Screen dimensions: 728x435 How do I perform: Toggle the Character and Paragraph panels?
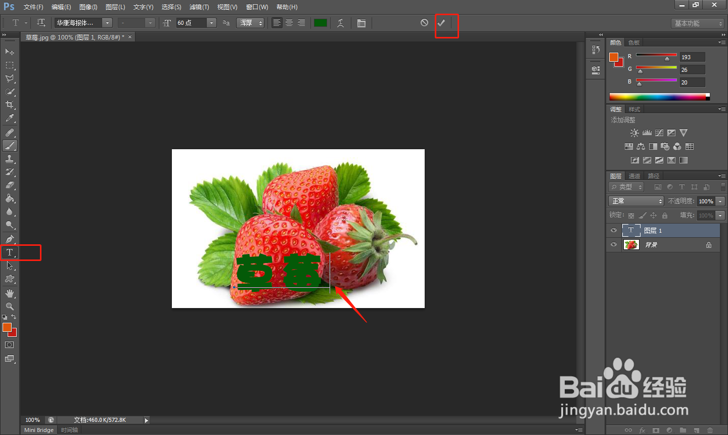coord(361,23)
